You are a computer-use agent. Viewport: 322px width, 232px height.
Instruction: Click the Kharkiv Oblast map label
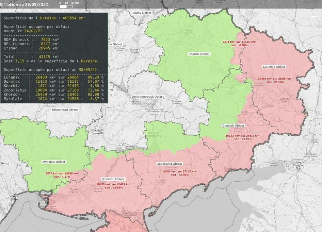click(x=199, y=54)
